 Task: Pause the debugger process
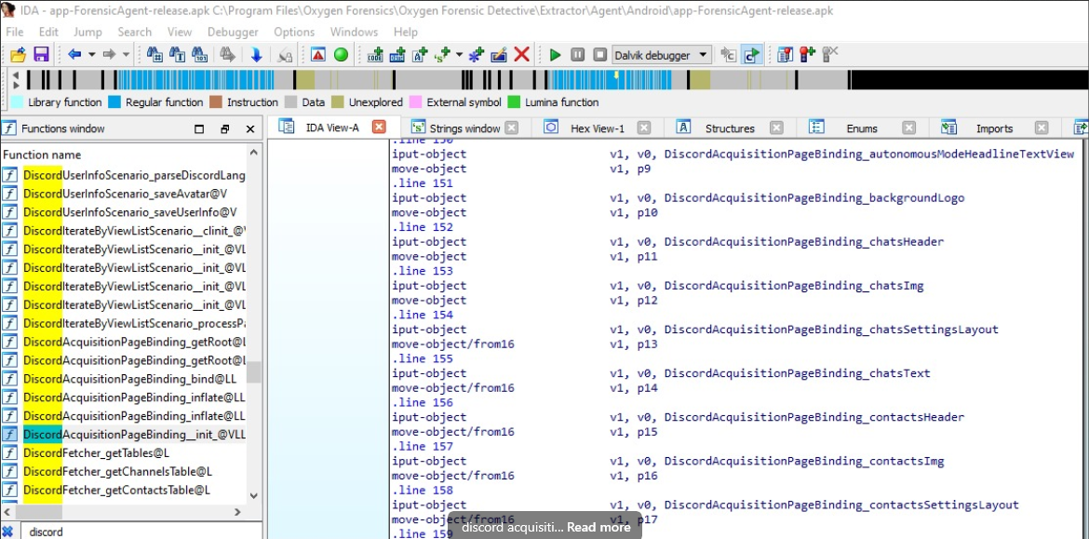578,55
